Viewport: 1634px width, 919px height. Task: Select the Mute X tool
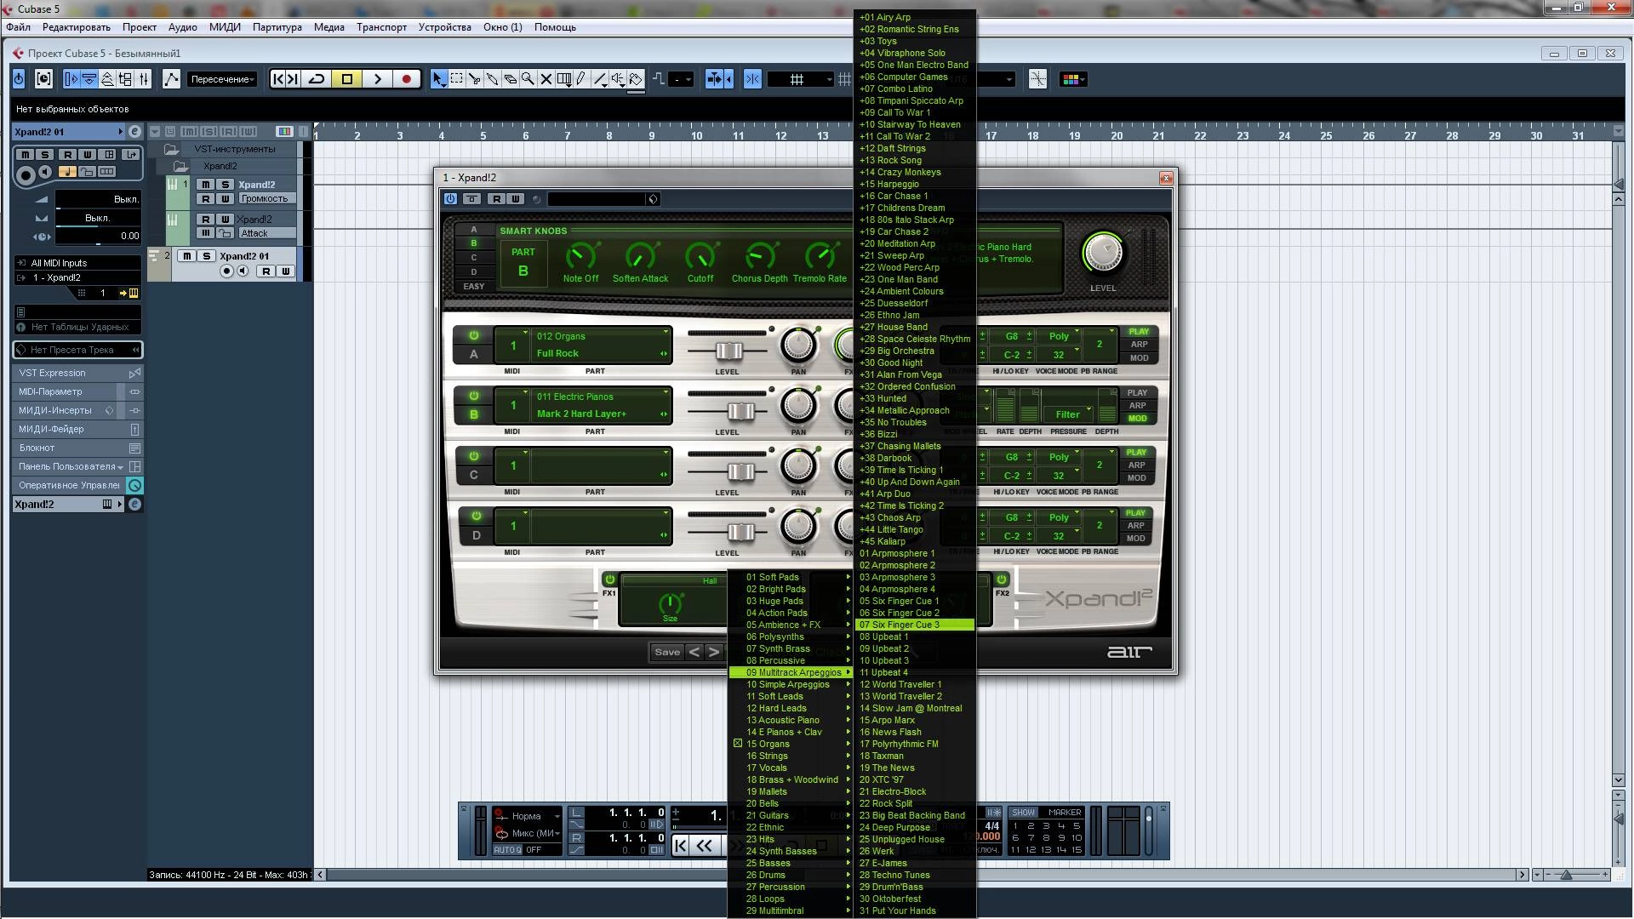click(546, 79)
